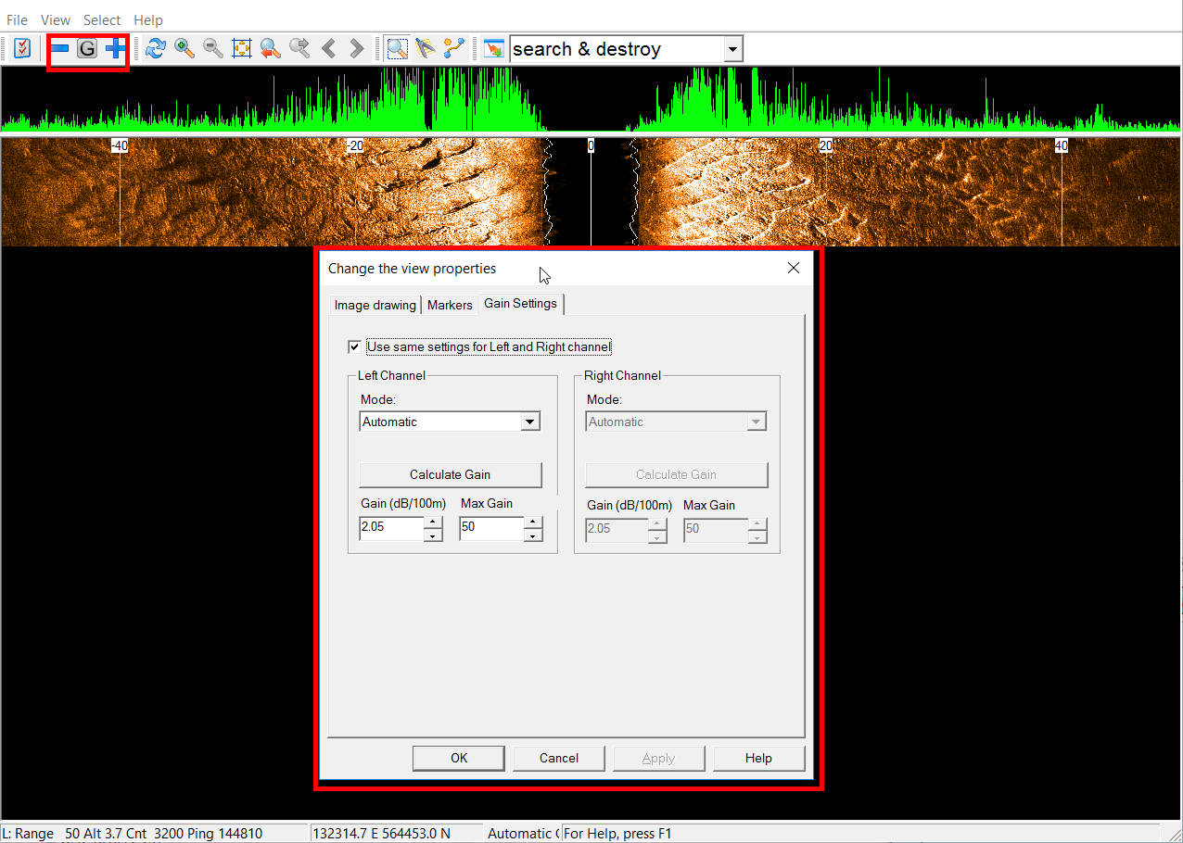Switch to the Markers tab
Screen dimensions: 1183x843
click(x=450, y=305)
